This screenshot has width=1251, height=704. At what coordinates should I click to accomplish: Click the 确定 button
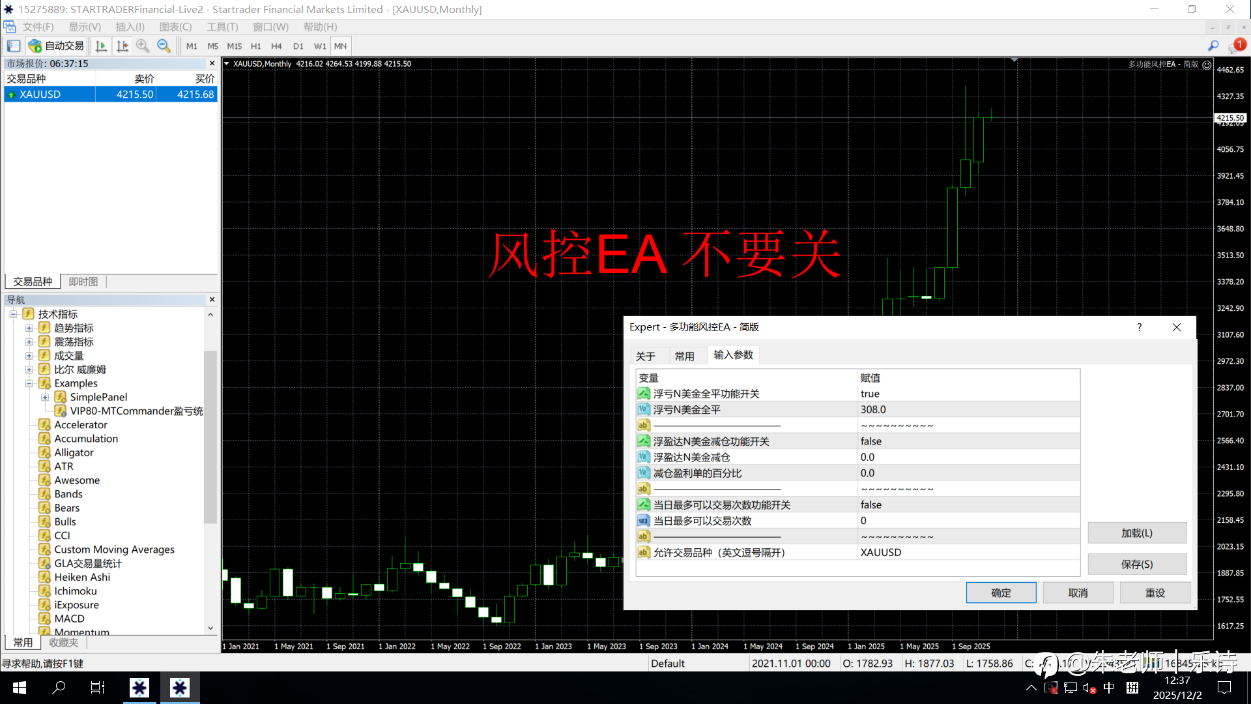(x=1001, y=593)
